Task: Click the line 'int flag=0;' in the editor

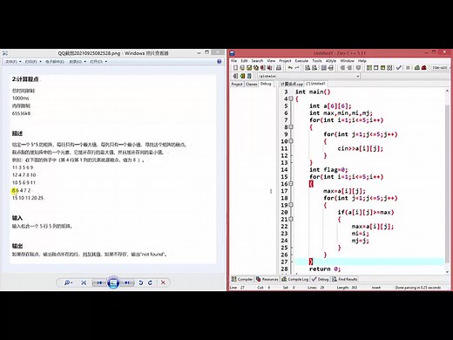Action: [328, 170]
